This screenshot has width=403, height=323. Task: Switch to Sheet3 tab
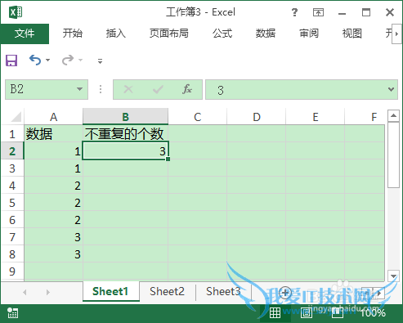point(223,291)
